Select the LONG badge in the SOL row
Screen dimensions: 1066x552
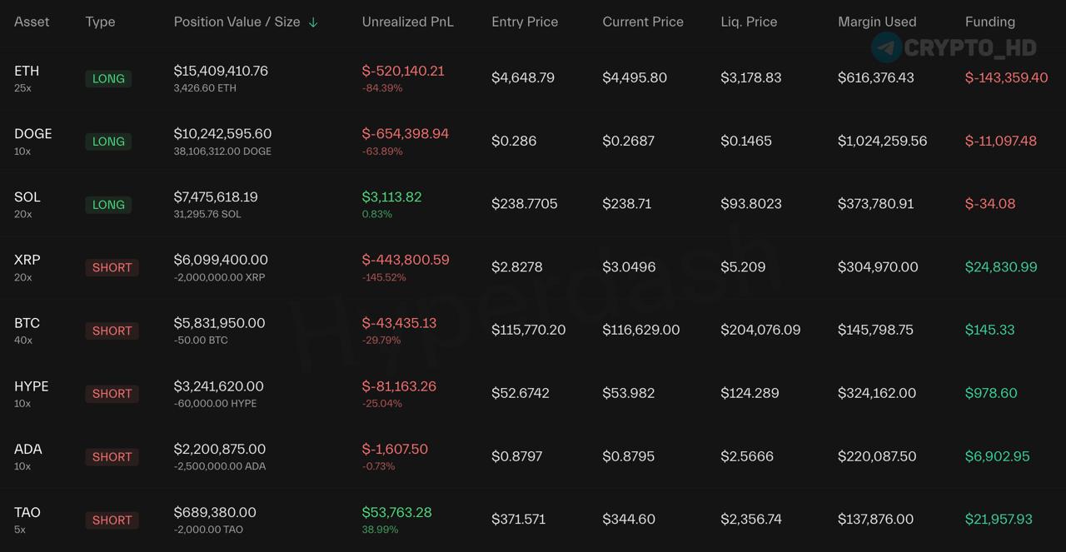[108, 205]
